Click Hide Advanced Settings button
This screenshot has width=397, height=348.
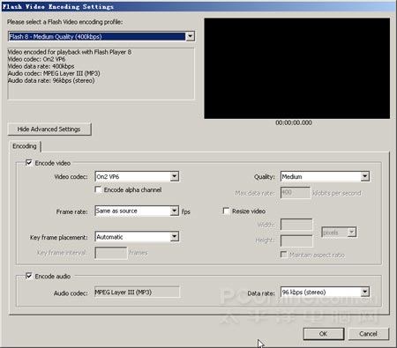[49, 130]
